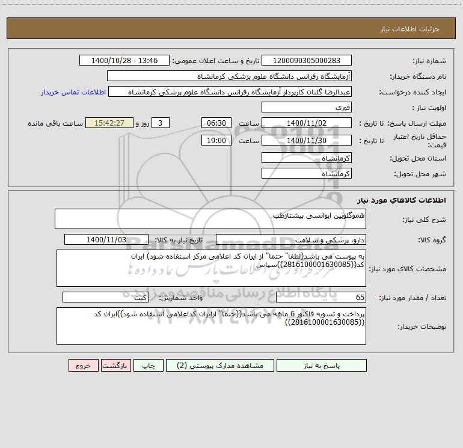Click the اولویت نیاز label
This screenshot has height=448, width=463.
click(429, 108)
